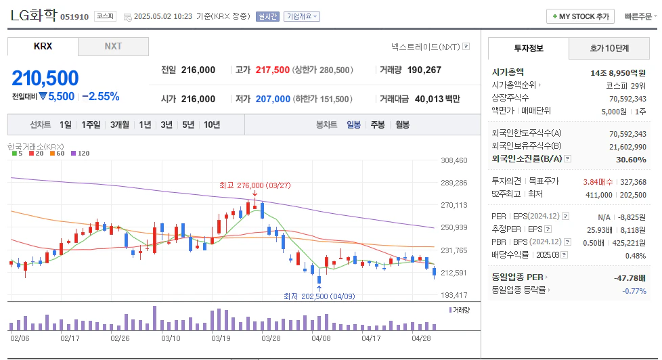Click the 선차트 label in chart toolbar
Viewport: 662px width, 360px height.
[x=40, y=125]
